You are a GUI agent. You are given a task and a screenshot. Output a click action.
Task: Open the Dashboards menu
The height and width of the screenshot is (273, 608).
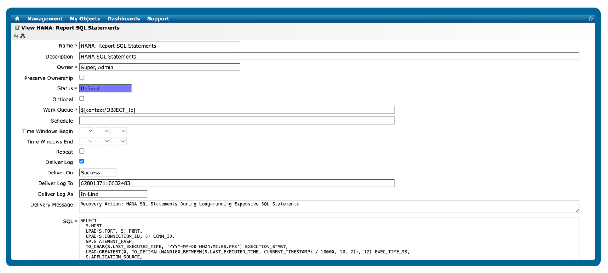(x=123, y=19)
